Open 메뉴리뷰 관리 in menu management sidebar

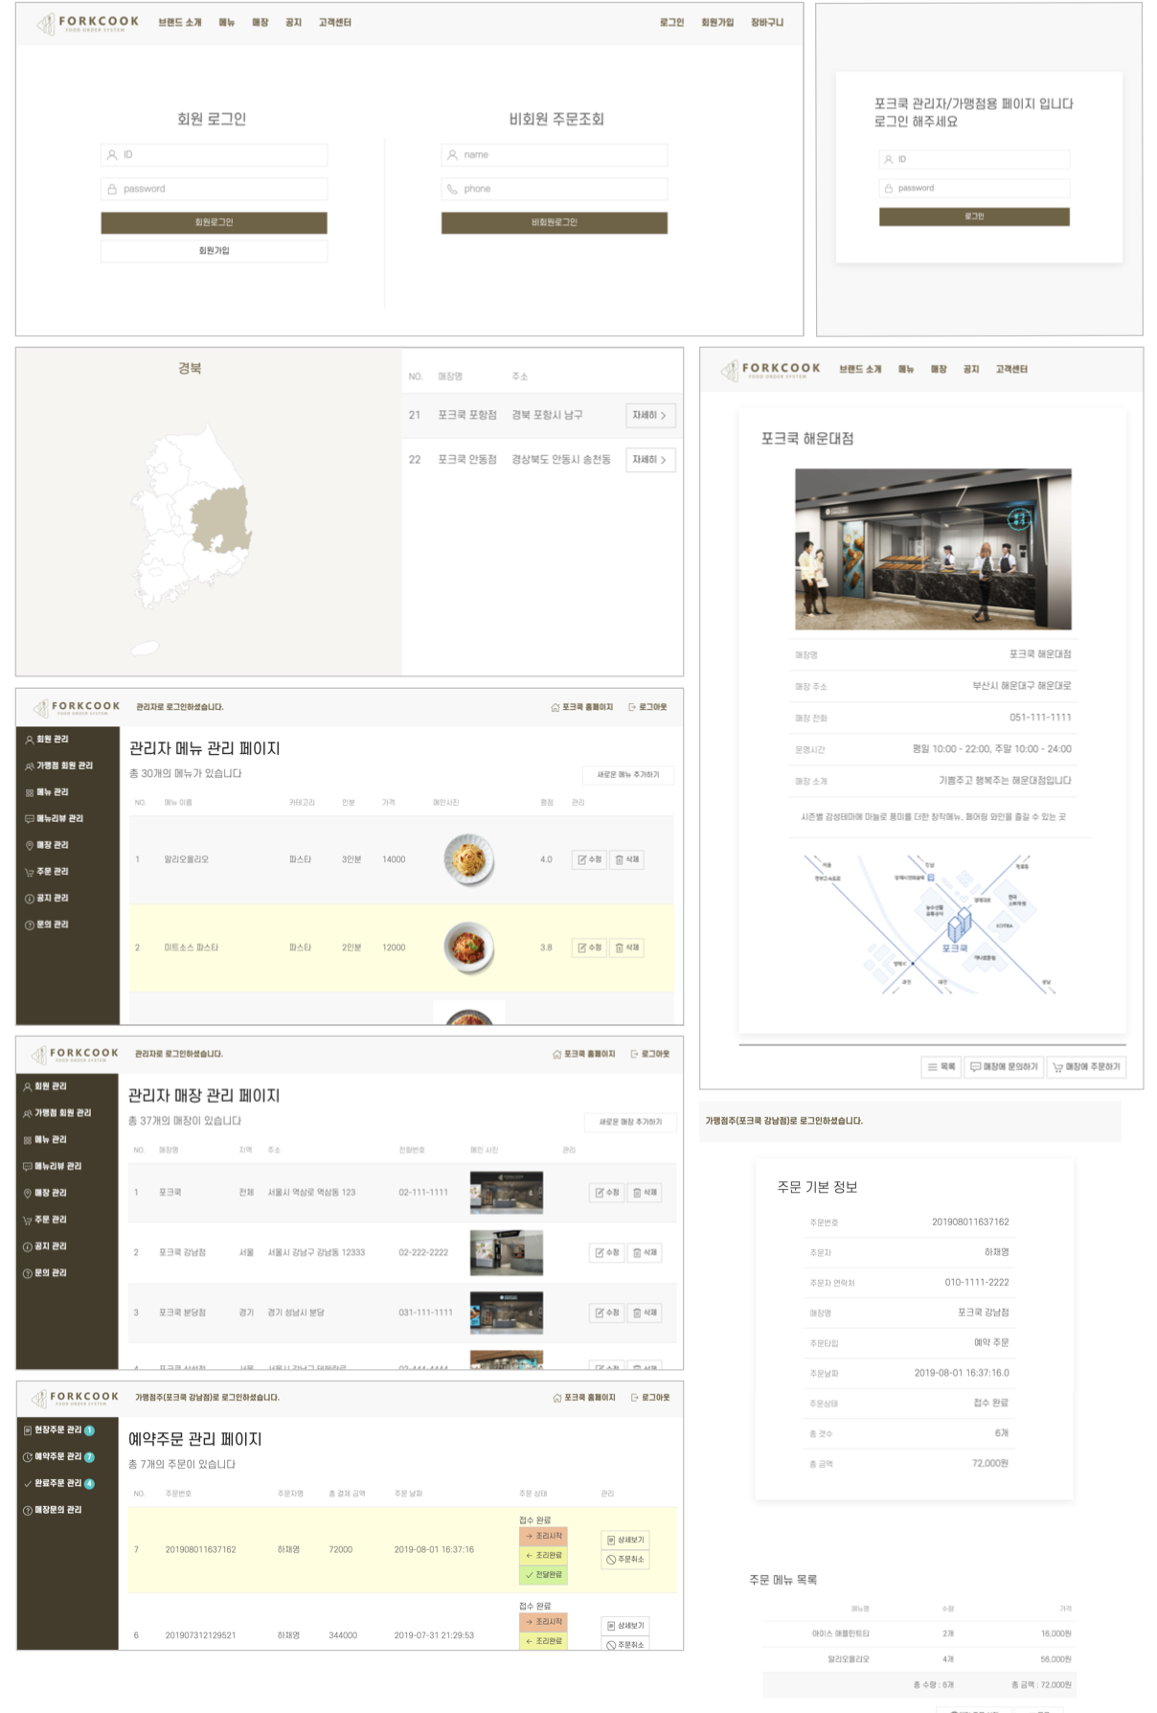point(54,818)
